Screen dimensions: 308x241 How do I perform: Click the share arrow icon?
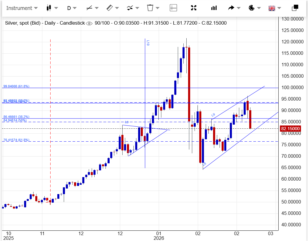(231, 8)
